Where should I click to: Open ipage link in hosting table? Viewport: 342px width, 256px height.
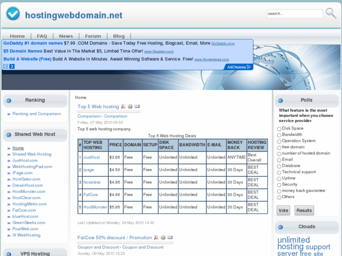(89, 170)
